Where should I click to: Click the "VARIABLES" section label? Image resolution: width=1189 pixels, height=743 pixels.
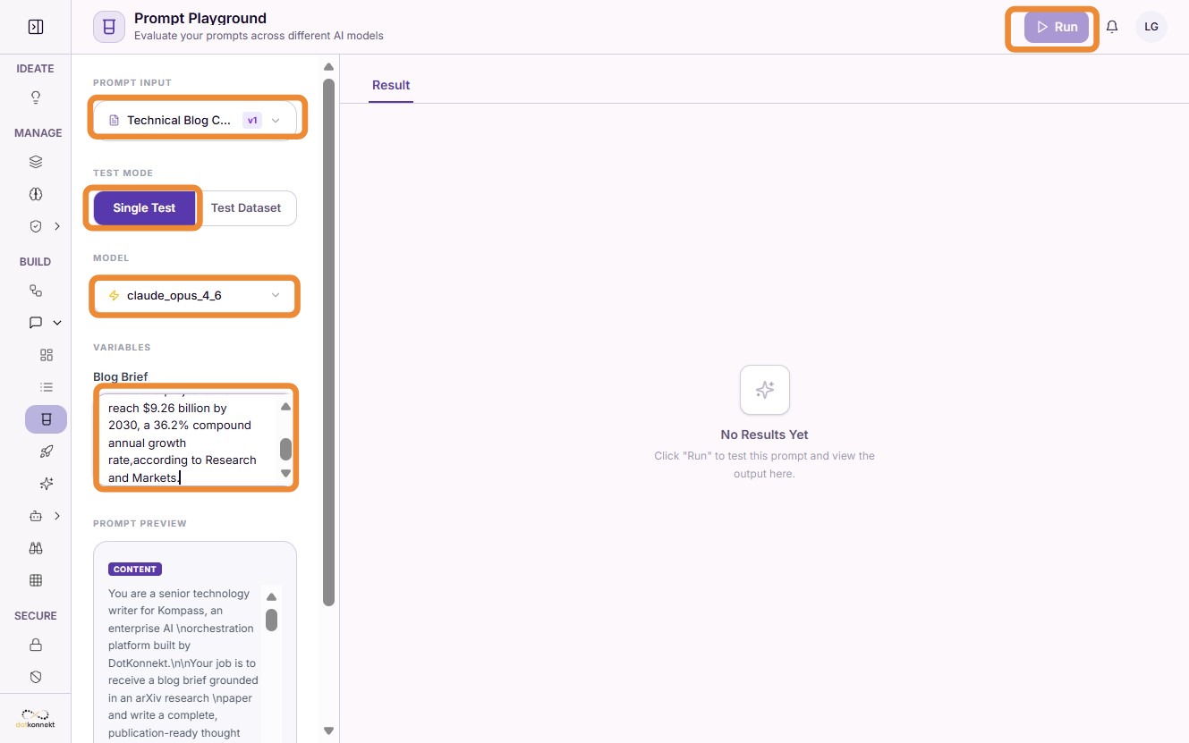click(x=122, y=347)
